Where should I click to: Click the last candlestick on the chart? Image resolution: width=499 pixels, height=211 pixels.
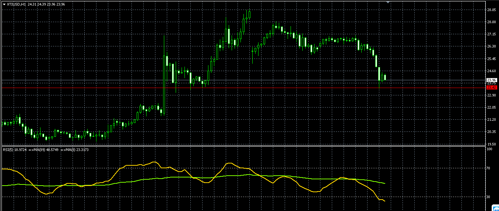tap(385, 77)
